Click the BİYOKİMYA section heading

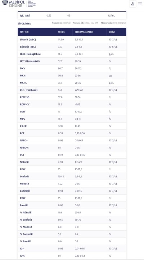tap(24, 24)
